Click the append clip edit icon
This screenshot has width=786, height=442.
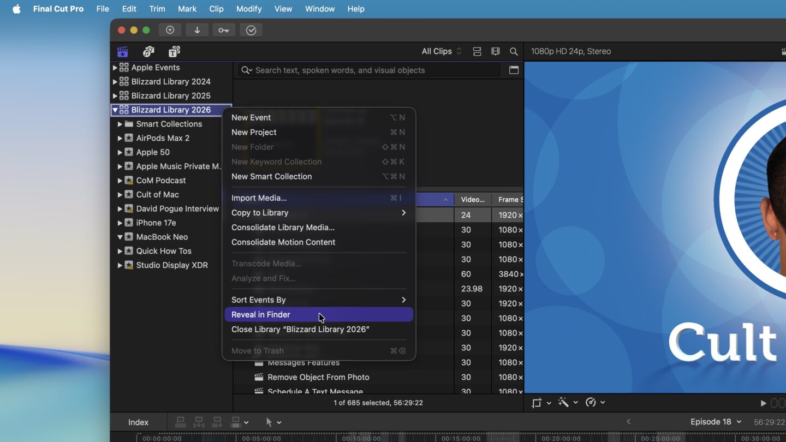[x=217, y=422]
